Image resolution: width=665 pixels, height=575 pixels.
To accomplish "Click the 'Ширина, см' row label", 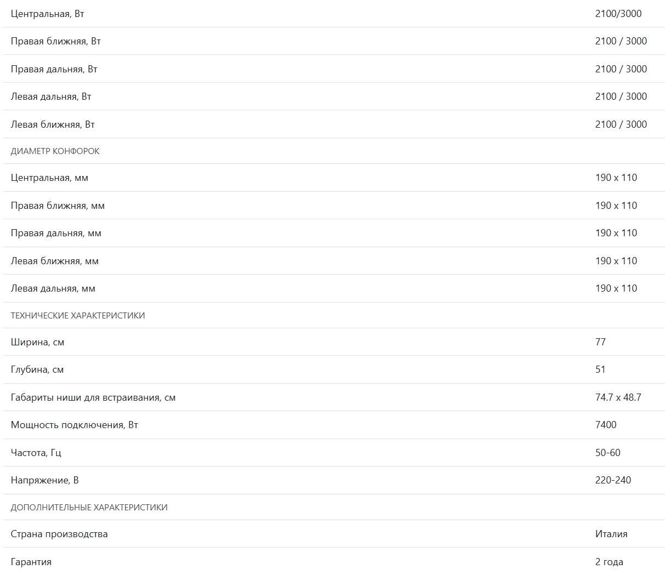I will coord(37,343).
